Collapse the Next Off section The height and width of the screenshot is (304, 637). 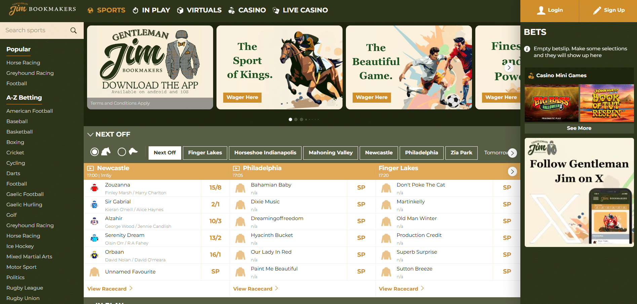(90, 135)
